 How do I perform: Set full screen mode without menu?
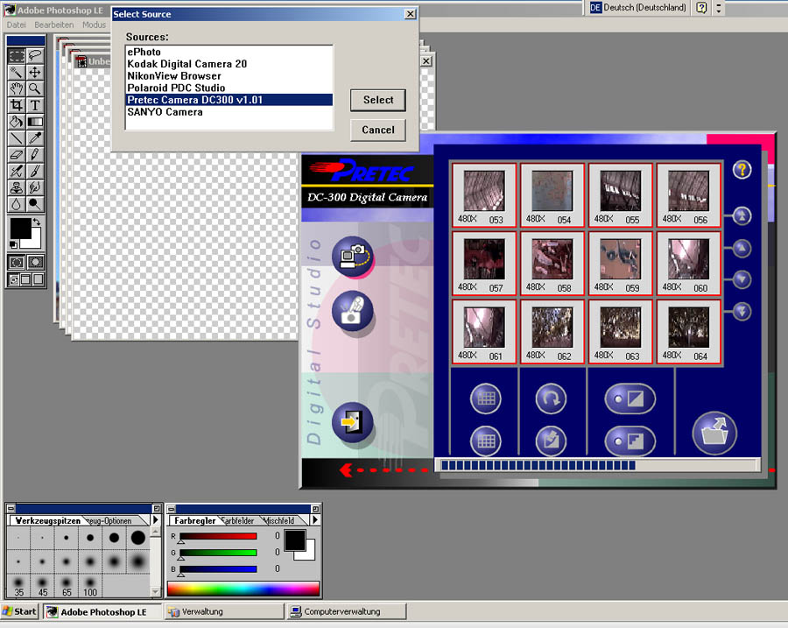tap(38, 279)
